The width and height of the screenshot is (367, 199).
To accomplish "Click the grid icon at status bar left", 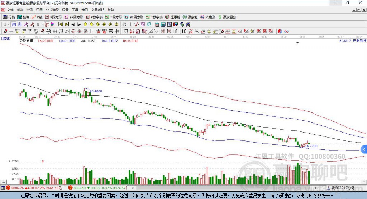I will [3, 188].
